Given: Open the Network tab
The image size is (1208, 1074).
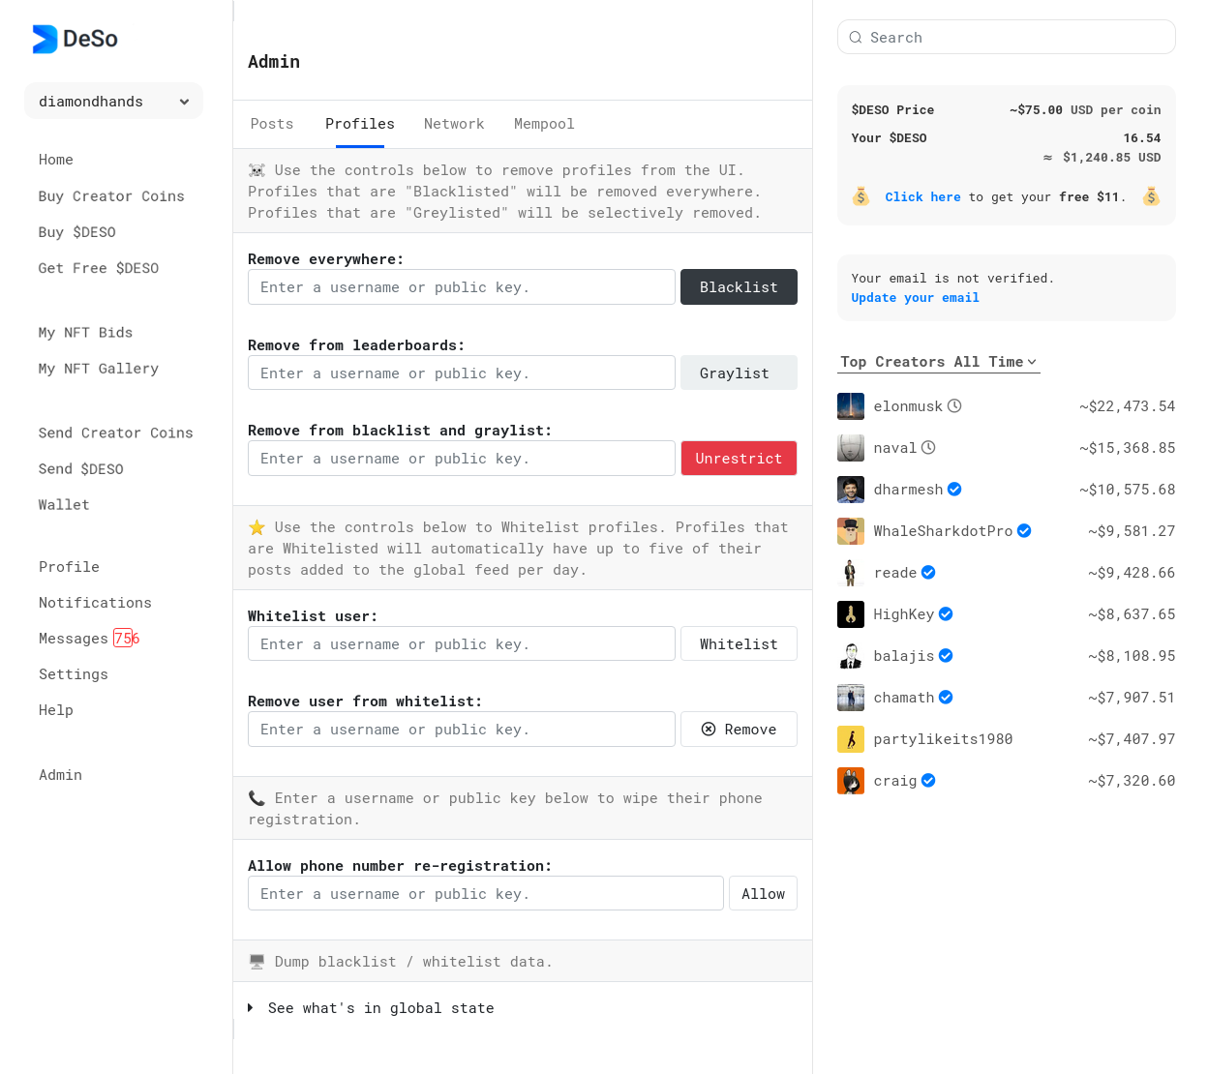Looking at the screenshot, I should point(454,124).
